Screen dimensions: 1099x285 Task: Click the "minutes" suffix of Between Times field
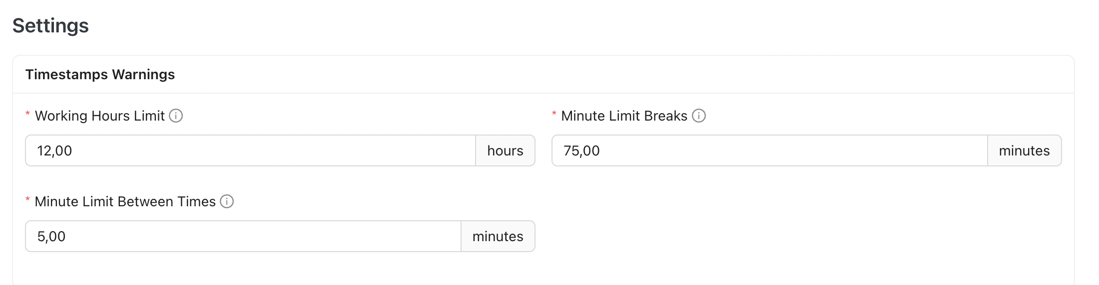click(498, 236)
